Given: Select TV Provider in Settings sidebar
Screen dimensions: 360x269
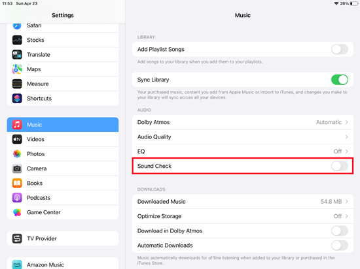Looking at the screenshot, I should [63, 238].
